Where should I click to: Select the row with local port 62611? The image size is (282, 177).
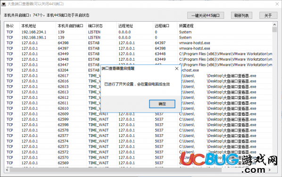click(138, 103)
